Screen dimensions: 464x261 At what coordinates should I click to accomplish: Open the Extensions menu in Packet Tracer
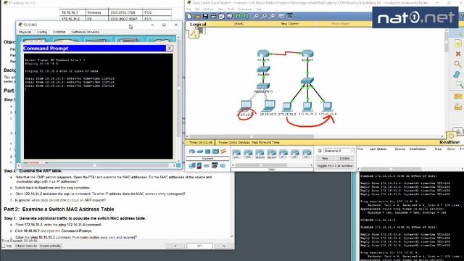[245, 9]
